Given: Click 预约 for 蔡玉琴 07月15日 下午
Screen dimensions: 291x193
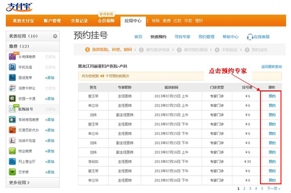Looking at the screenshot, I should [272, 124].
